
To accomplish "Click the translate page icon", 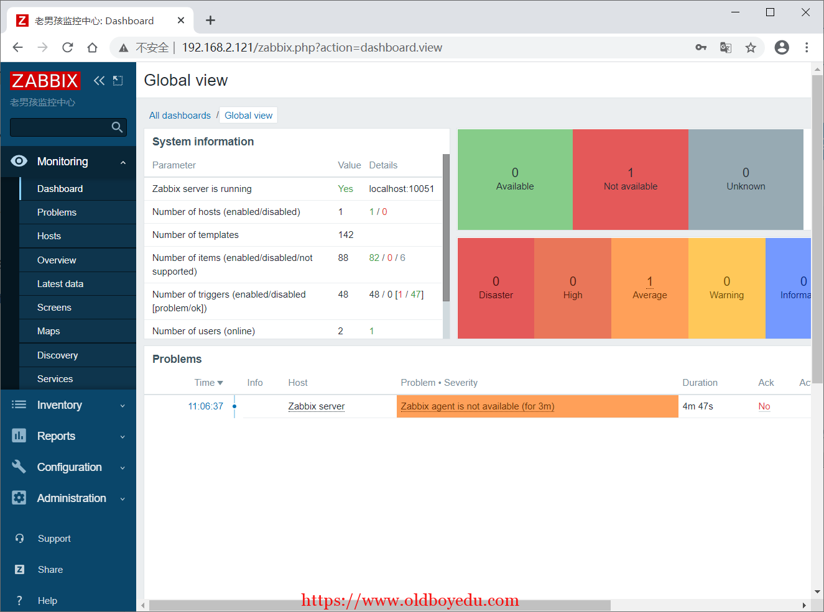I will (726, 48).
